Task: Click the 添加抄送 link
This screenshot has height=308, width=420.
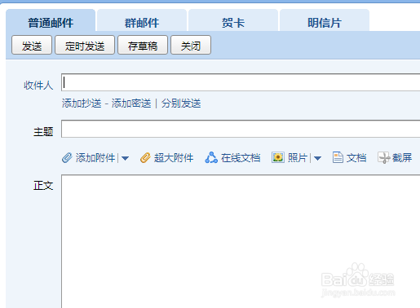Action: click(82, 103)
